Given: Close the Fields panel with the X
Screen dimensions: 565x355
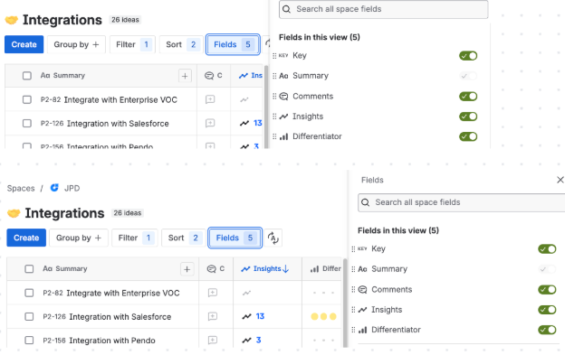Looking at the screenshot, I should [x=560, y=180].
